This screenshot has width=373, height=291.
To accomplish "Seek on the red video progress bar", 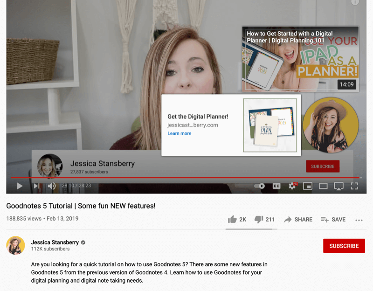I will 186,178.
